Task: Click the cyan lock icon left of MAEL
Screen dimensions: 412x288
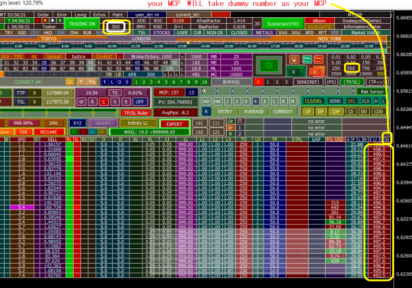Action: (92, 131)
